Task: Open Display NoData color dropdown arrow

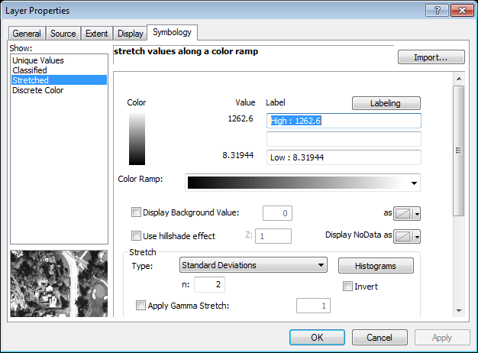Action: pyautogui.click(x=417, y=237)
